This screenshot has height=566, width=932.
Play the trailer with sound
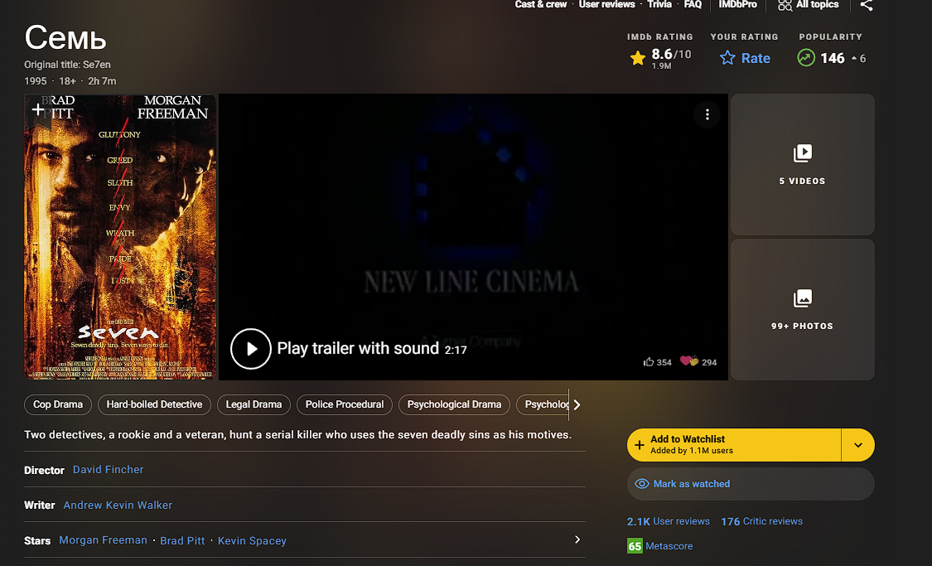pos(251,349)
